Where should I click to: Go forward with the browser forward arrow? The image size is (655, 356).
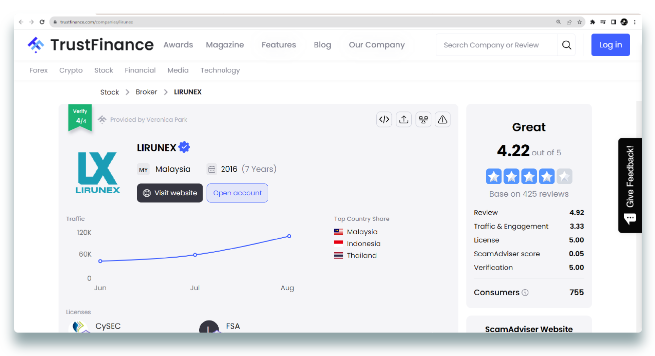coord(32,22)
